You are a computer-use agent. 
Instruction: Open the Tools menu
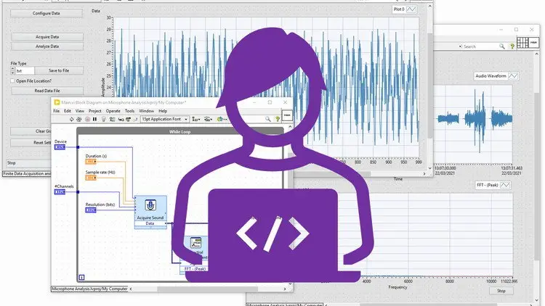(129, 111)
